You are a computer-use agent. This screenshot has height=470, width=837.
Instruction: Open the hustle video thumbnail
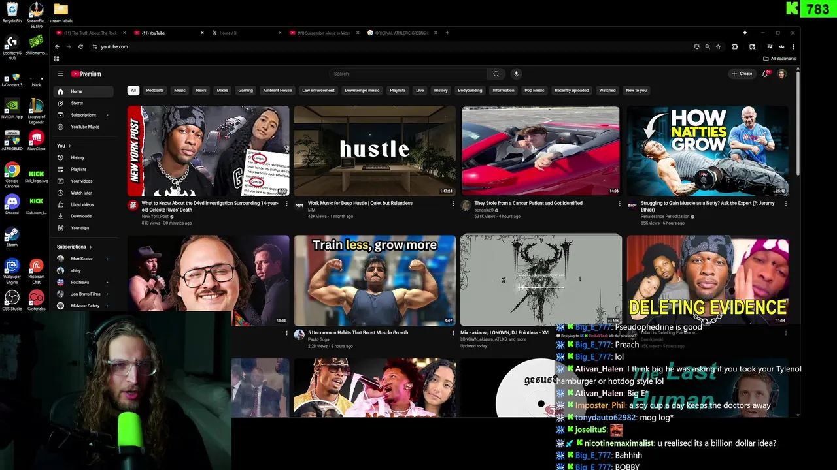click(x=375, y=151)
